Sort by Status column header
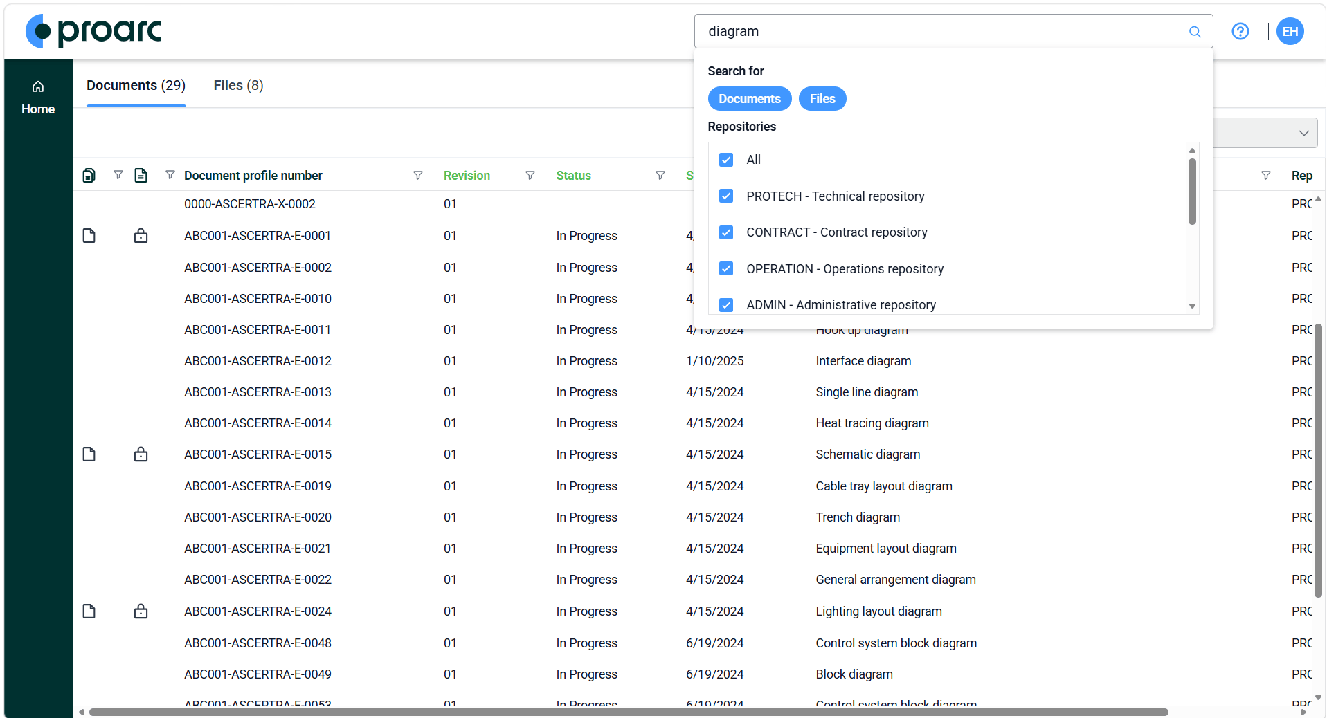 click(573, 176)
